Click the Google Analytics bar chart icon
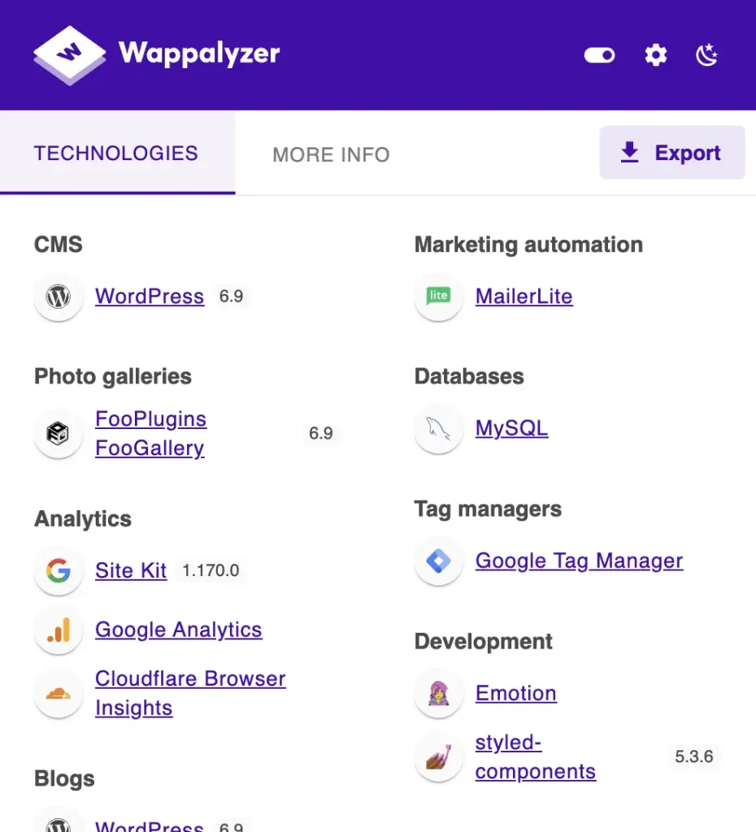Screen dimensions: 756x832 pyautogui.click(x=59, y=630)
